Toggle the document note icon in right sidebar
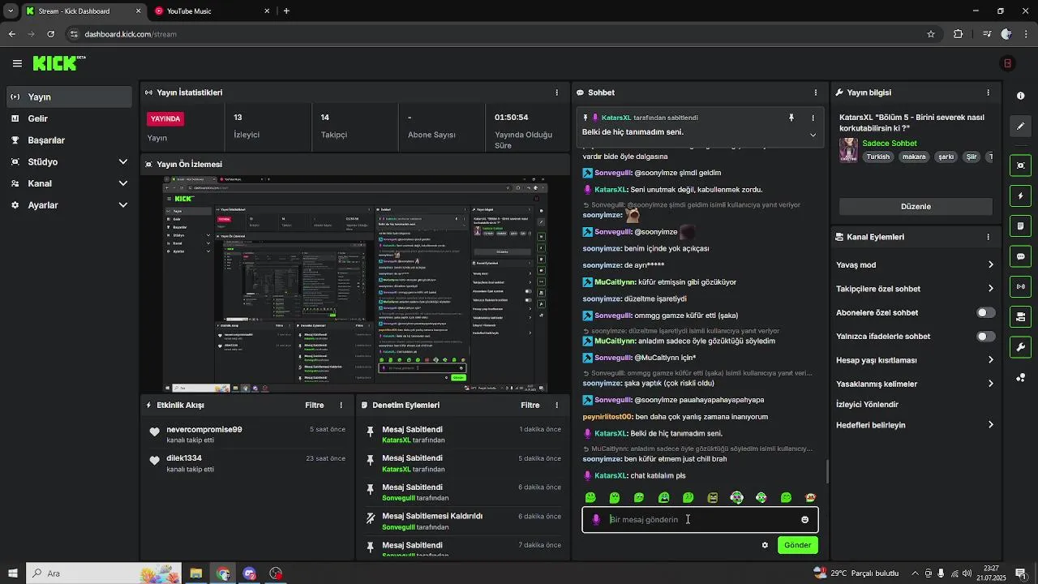 [1020, 225]
